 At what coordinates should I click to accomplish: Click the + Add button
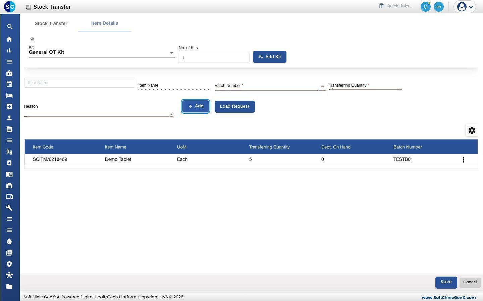point(196,106)
